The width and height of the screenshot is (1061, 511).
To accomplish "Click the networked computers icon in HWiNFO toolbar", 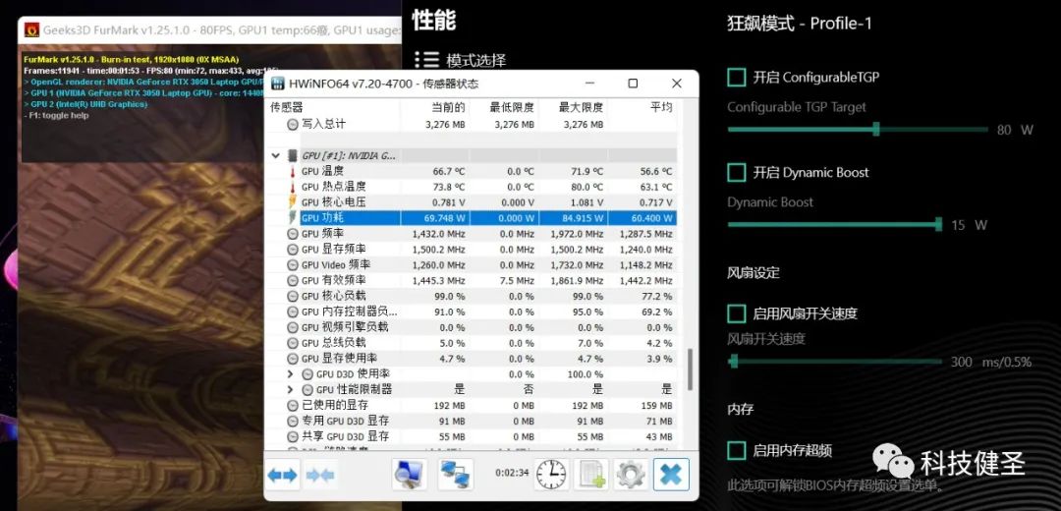I will point(455,475).
